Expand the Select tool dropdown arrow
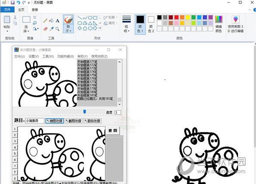The height and width of the screenshot is (184, 256). click(28, 31)
